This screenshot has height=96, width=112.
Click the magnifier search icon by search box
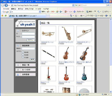108,5
